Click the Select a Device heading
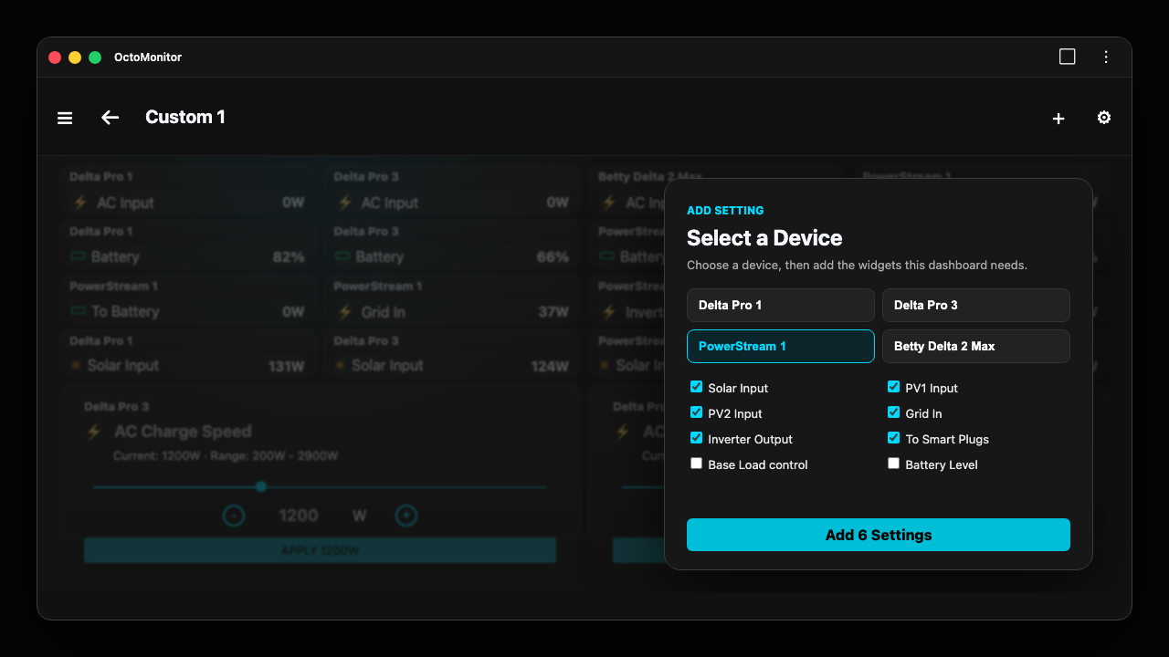This screenshot has width=1169, height=657. point(764,238)
